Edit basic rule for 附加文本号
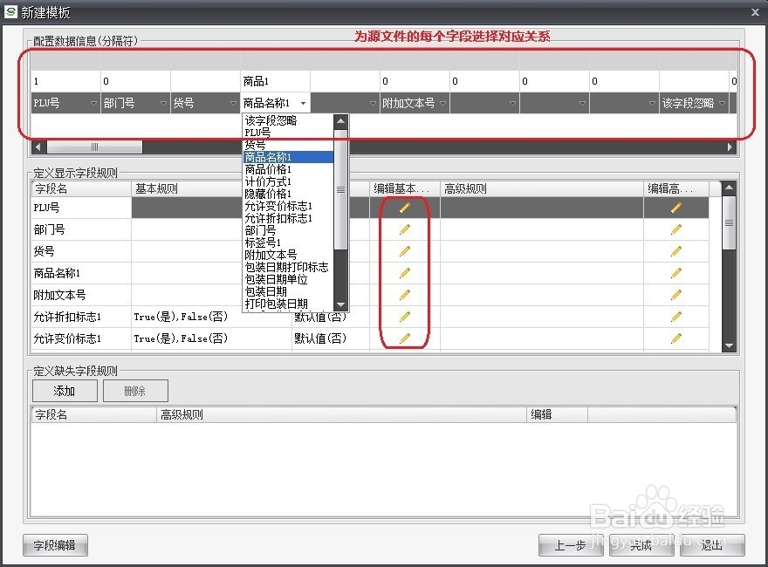The height and width of the screenshot is (567, 768). 403,294
